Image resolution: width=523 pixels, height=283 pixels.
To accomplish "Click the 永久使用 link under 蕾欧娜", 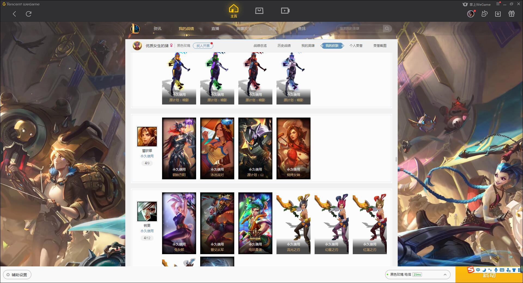I will pos(147,156).
